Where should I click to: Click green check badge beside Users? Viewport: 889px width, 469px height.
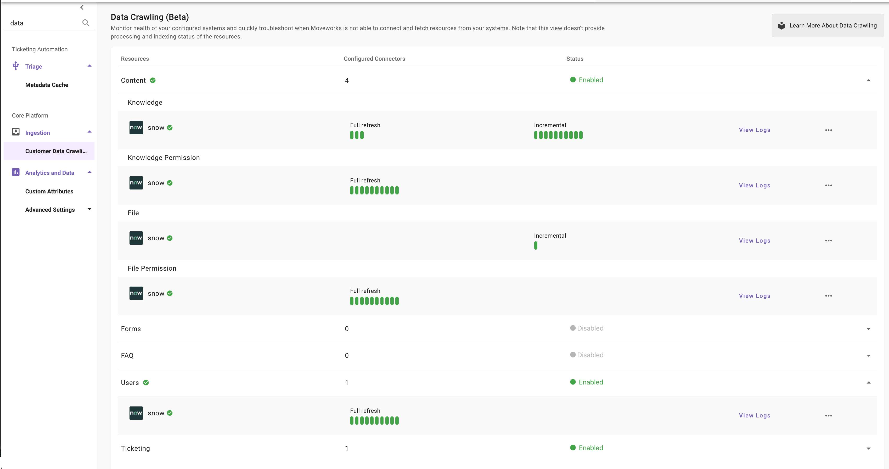(146, 383)
